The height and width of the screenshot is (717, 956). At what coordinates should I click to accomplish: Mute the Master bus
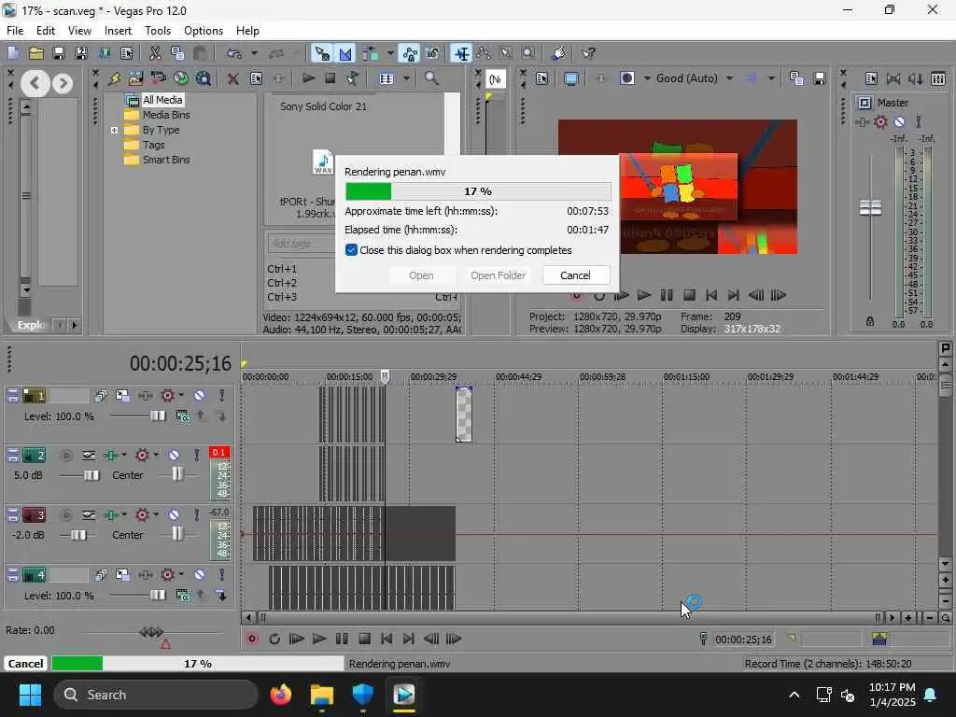click(x=899, y=122)
